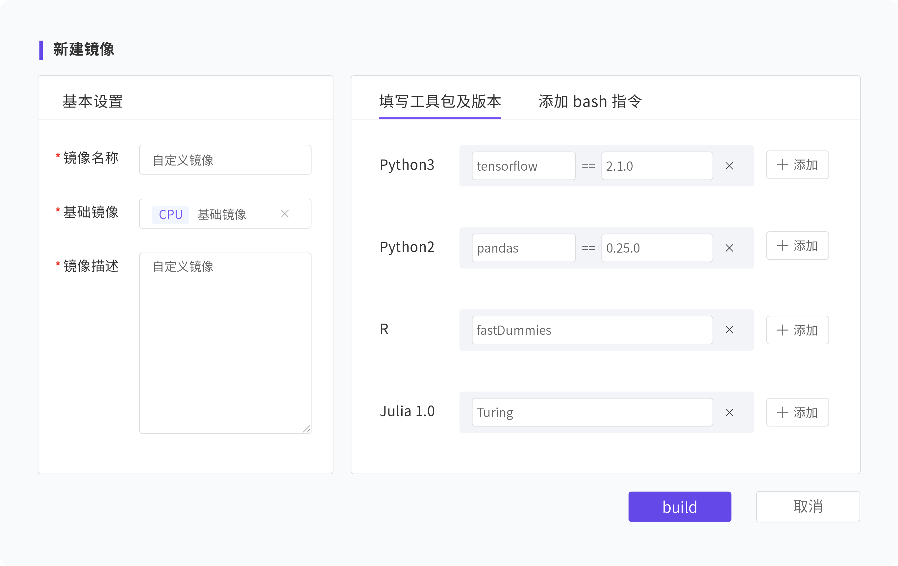Click the Python3 label

407,165
